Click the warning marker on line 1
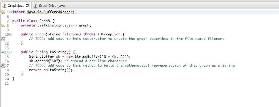Screen dimensions: 279x107 3,12
